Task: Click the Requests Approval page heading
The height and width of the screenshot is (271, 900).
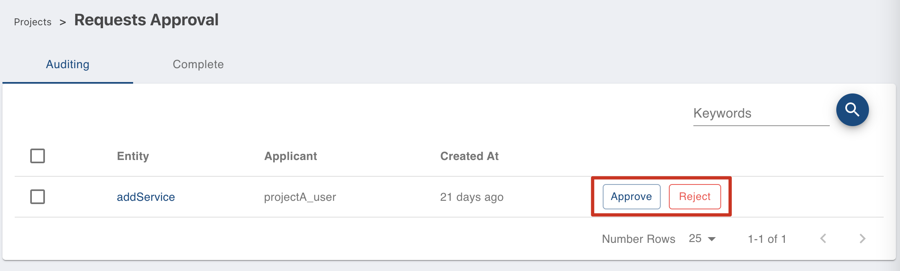Action: click(146, 20)
